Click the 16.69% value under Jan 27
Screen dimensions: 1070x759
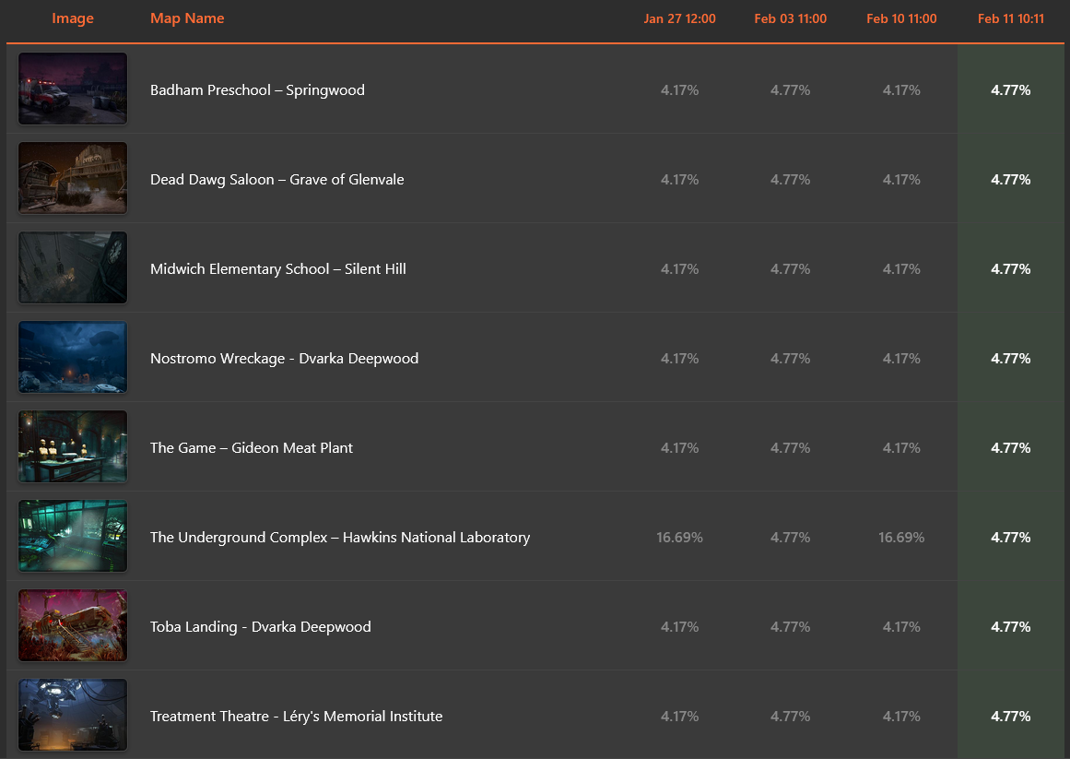(679, 538)
